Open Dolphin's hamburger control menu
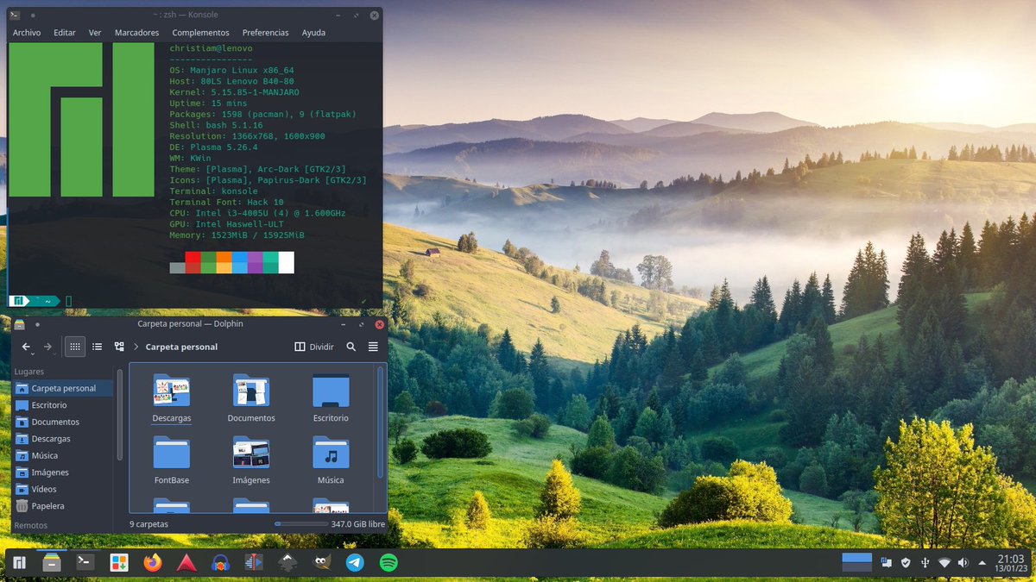This screenshot has width=1036, height=582. [x=373, y=346]
